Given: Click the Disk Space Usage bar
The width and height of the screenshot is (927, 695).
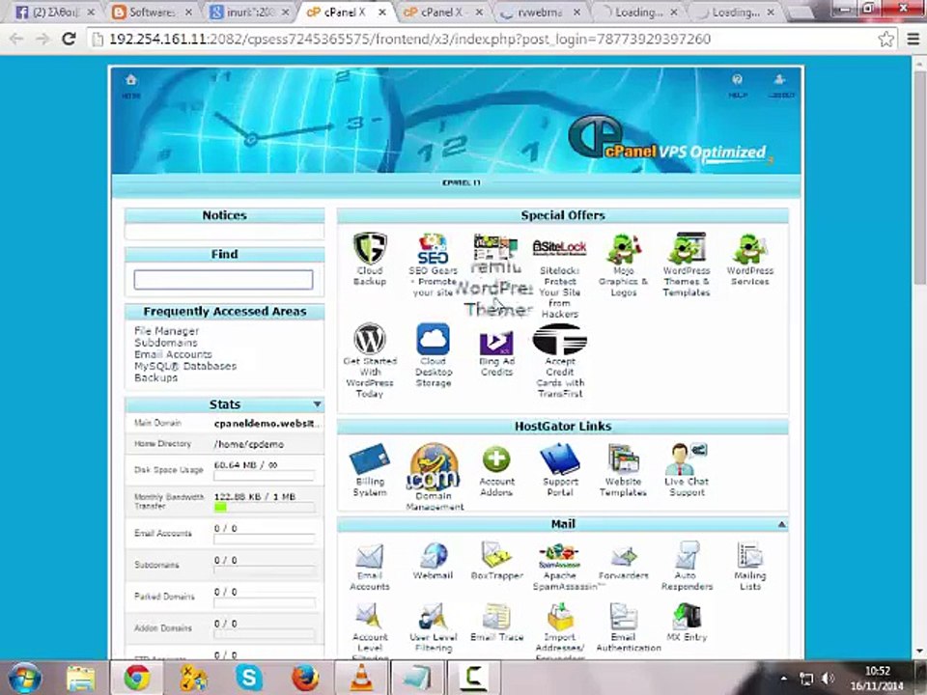Looking at the screenshot, I should 264,475.
